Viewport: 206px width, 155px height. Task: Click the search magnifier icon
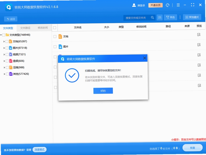tap(152, 18)
